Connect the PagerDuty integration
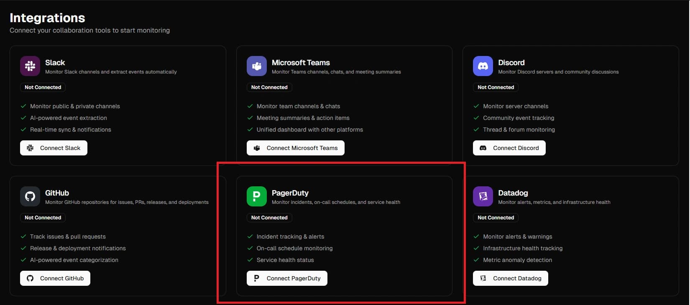690x305 pixels. click(x=287, y=278)
